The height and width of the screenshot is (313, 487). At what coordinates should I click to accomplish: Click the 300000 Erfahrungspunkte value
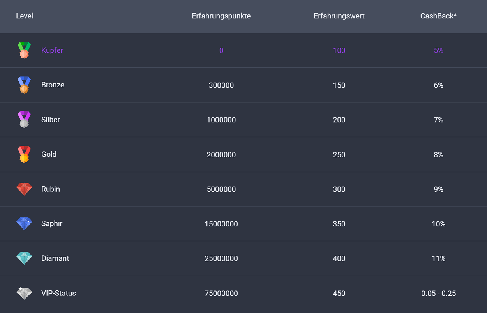pos(221,85)
